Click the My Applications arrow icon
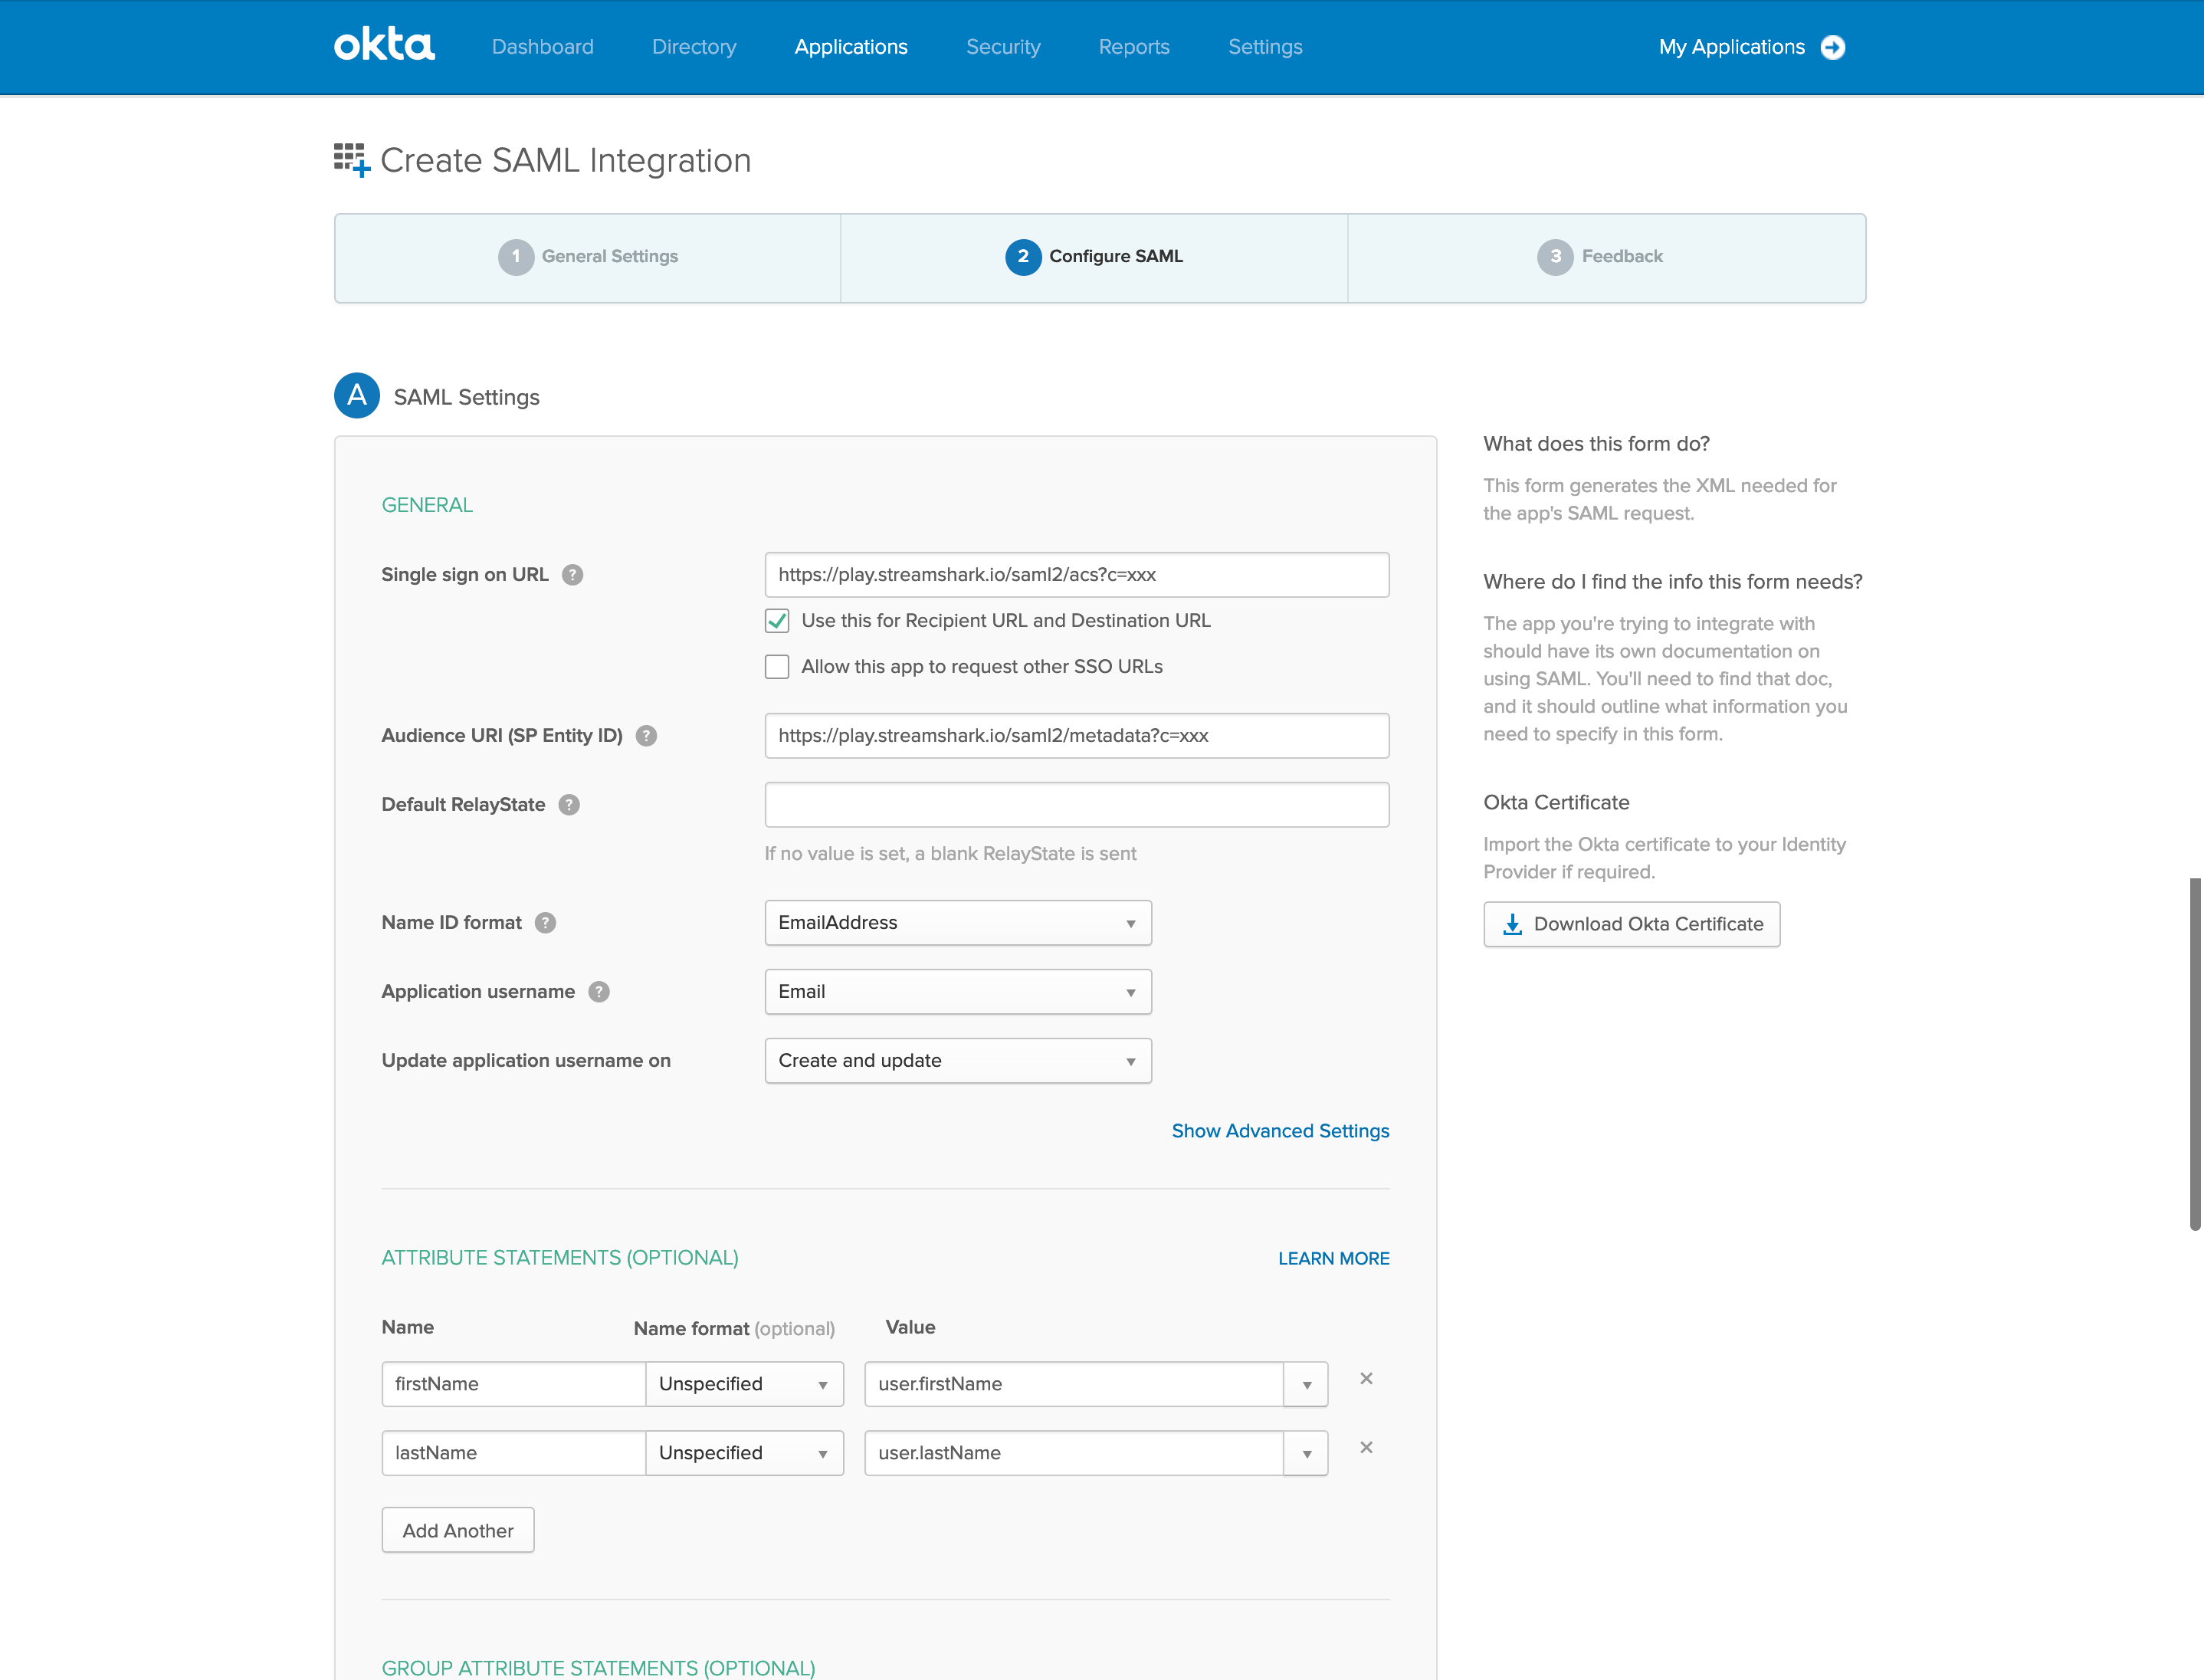 point(1833,47)
